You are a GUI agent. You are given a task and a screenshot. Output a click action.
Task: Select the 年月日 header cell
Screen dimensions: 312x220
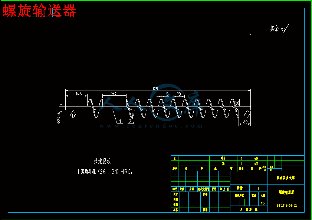tap(224, 189)
